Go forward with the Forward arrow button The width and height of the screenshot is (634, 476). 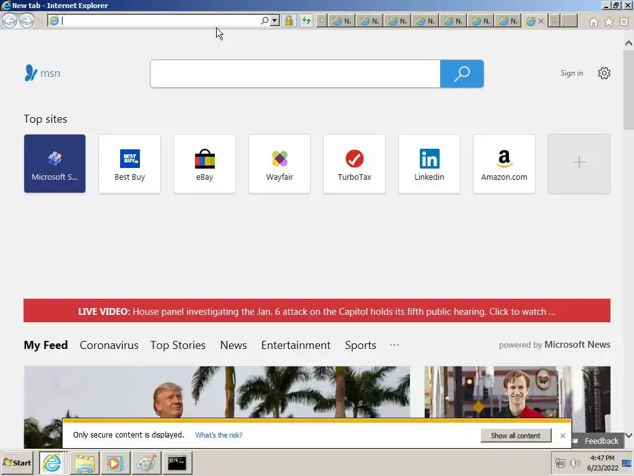click(x=27, y=20)
